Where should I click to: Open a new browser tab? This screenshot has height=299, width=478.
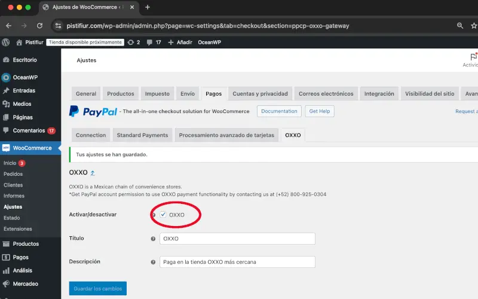[x=148, y=7]
